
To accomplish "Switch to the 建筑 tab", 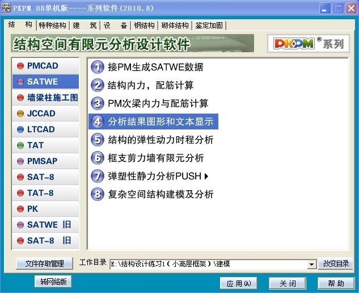I will (85, 25).
